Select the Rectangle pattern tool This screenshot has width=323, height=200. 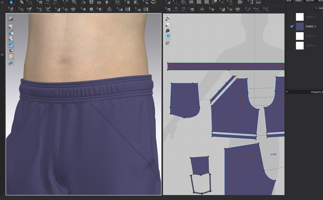coord(191,2)
